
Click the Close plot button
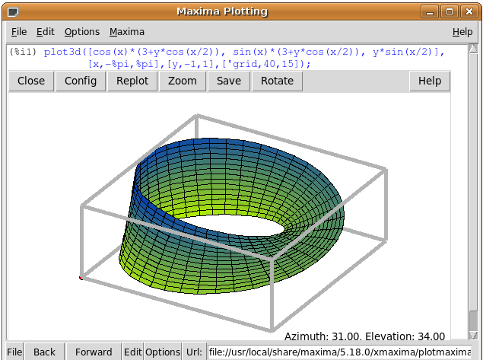(x=31, y=81)
